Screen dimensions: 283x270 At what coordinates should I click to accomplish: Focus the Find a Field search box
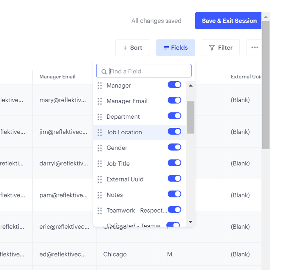(x=144, y=71)
